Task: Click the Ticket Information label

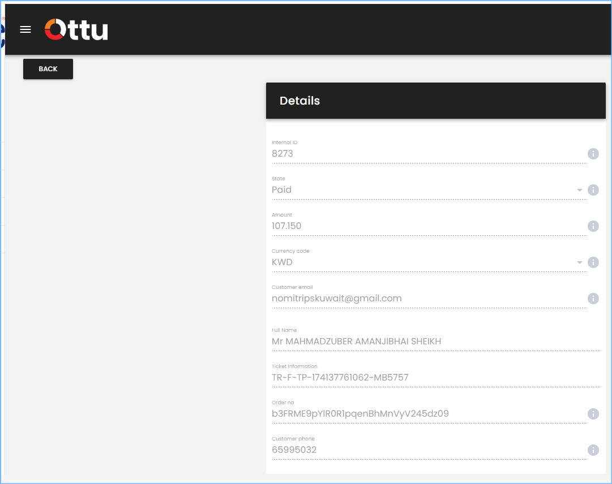Action: coord(294,366)
